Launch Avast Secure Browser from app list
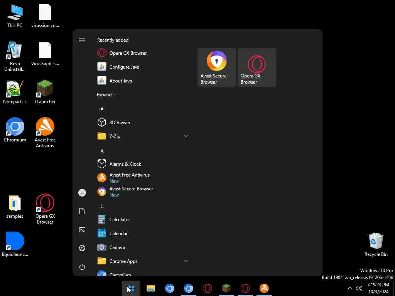The height and width of the screenshot is (296, 395). click(143, 192)
